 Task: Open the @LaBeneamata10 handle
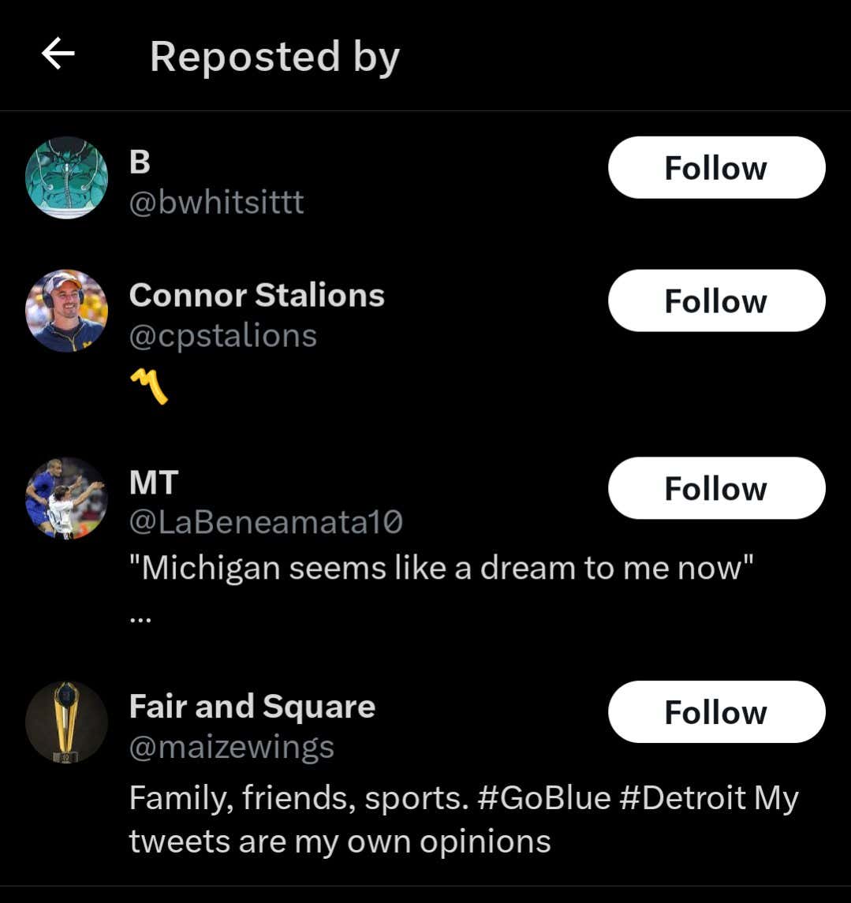click(266, 522)
